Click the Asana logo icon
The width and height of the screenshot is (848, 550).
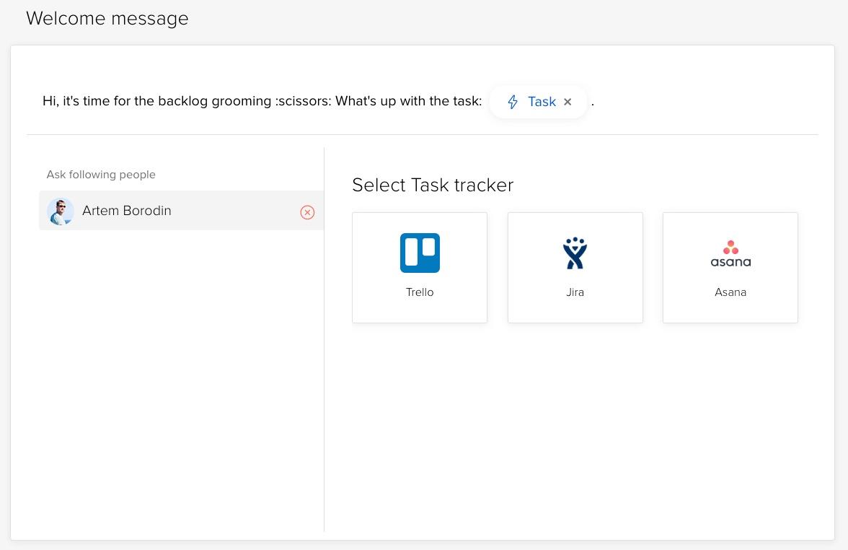[730, 254]
